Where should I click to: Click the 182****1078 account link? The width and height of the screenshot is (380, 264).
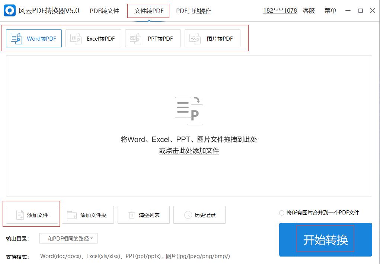click(x=280, y=10)
